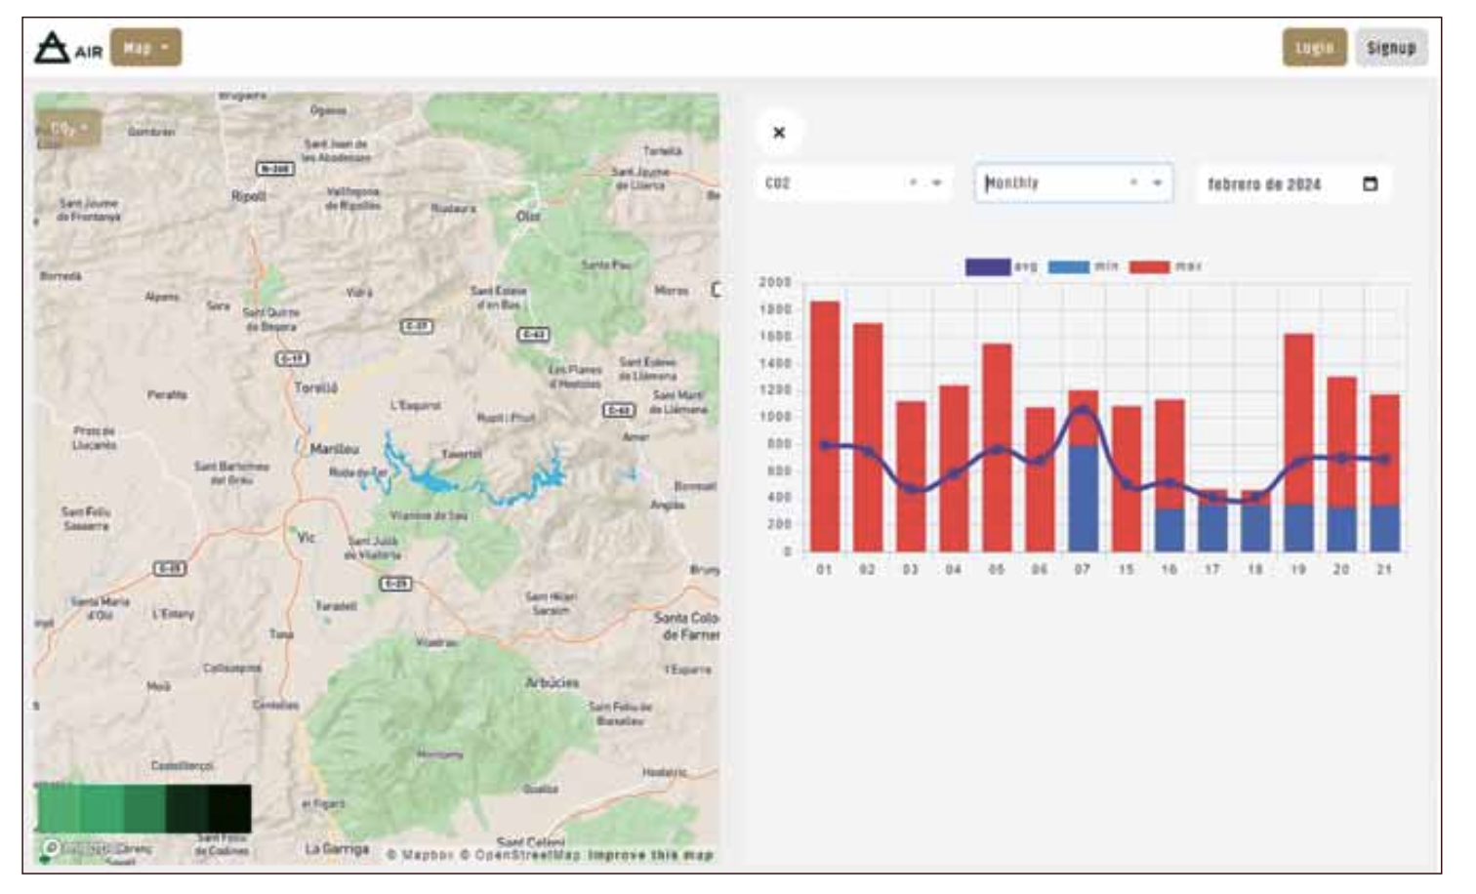Click the Signup button
Viewport: 1476px width, 894px height.
point(1390,48)
